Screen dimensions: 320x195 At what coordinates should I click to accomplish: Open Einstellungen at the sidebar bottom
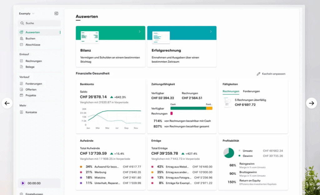point(34,193)
